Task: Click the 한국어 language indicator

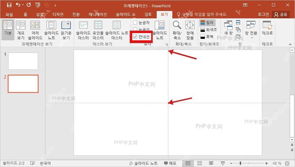Action: pos(45,163)
